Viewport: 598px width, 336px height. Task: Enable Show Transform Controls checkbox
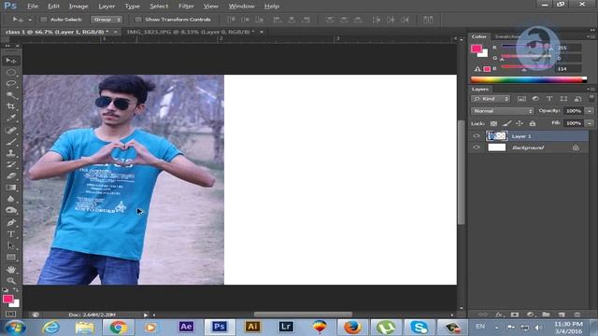click(138, 20)
